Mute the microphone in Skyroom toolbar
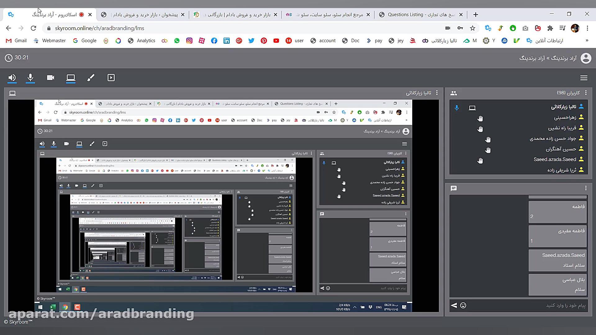 tap(30, 78)
